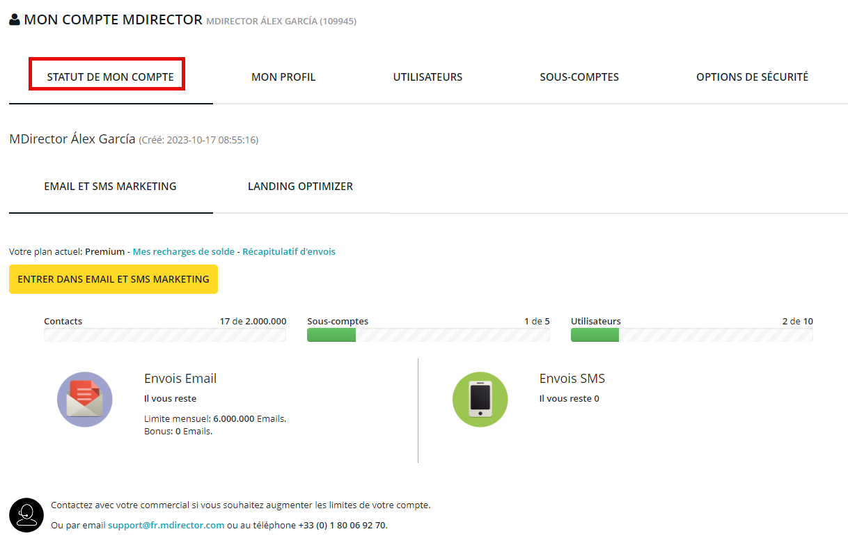Select the Email et SMS Marketing sub-tab

click(x=110, y=187)
